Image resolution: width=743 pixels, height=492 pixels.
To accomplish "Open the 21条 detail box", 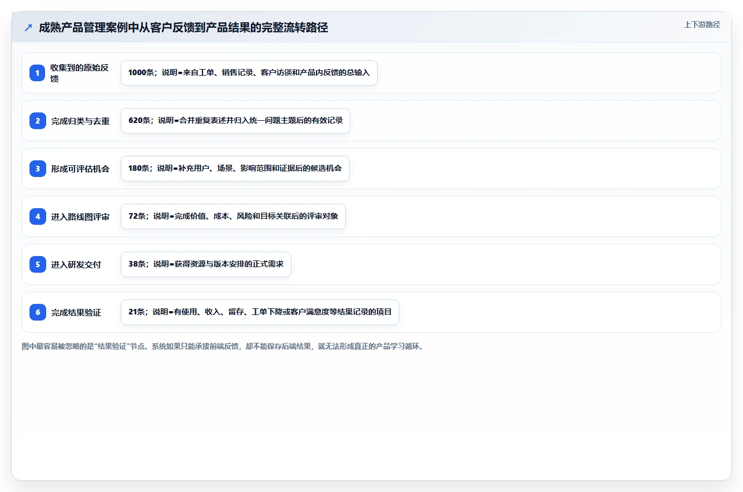I will click(x=260, y=312).
